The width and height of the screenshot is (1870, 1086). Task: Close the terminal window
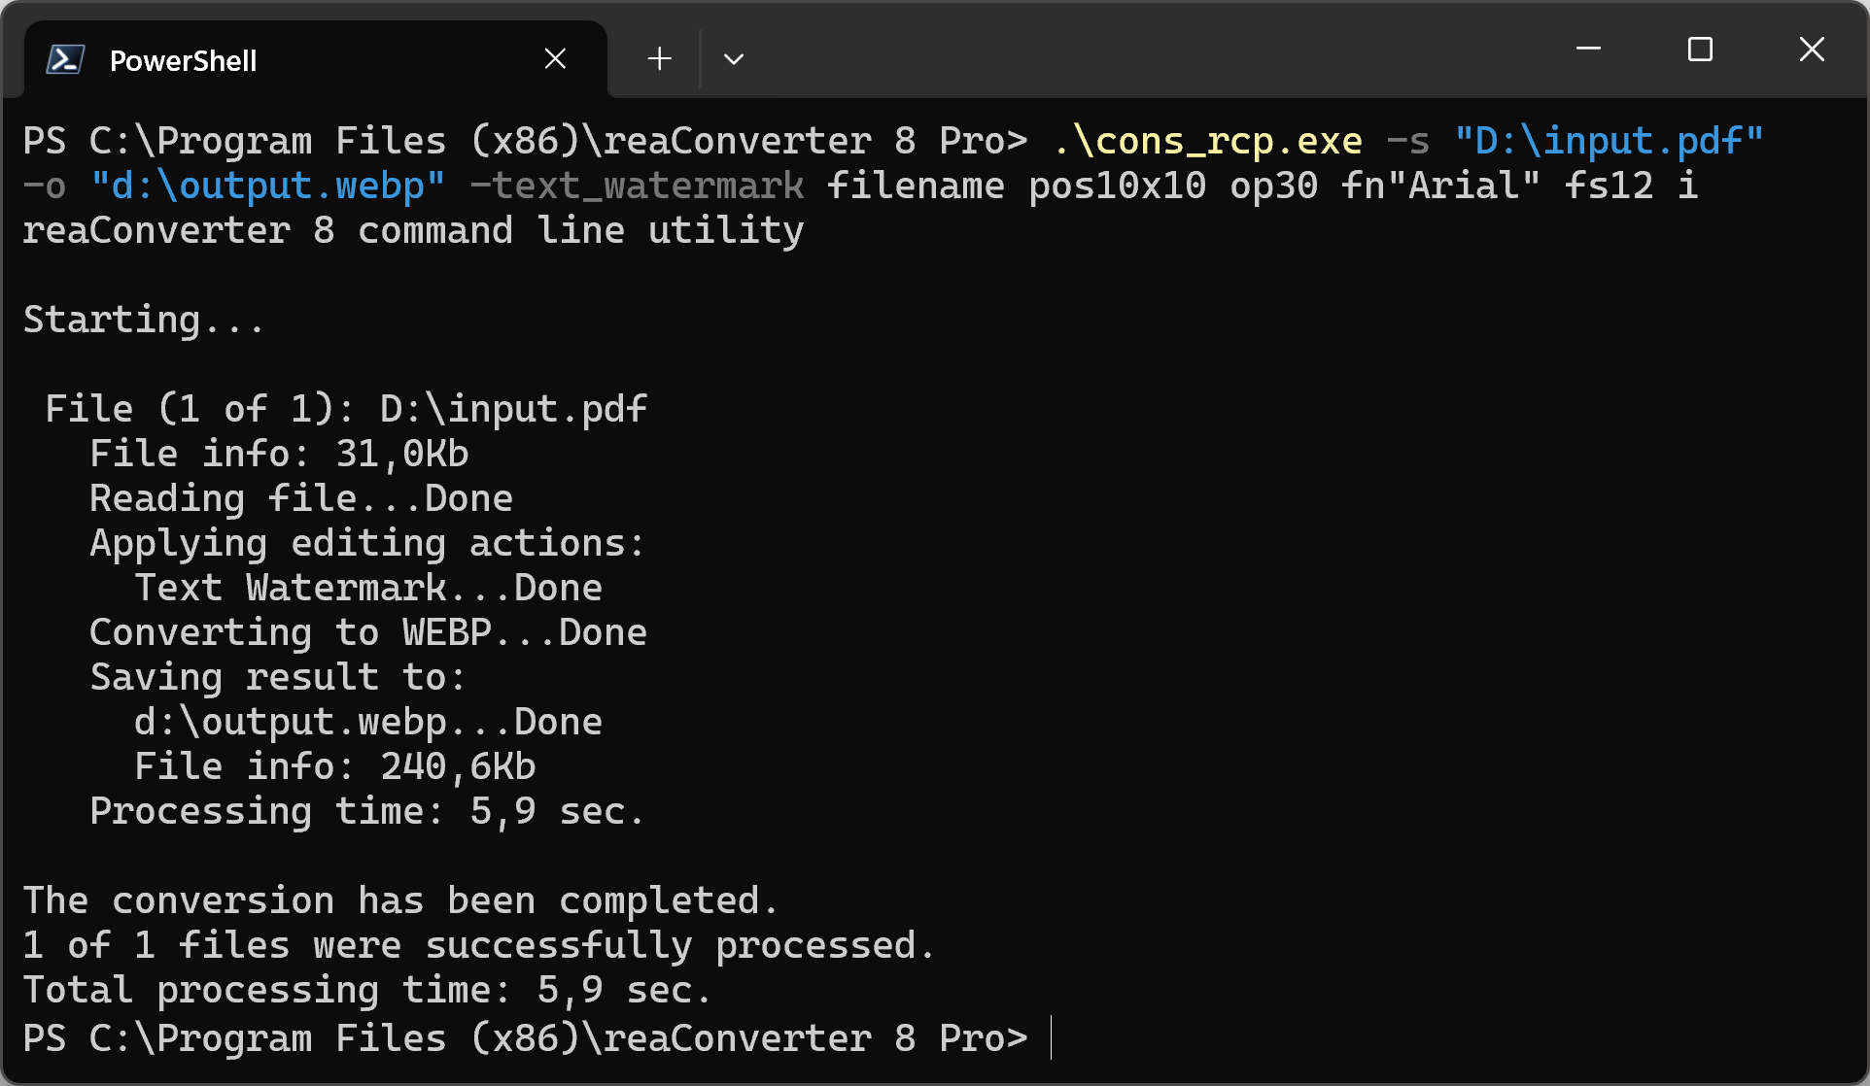coord(1812,50)
